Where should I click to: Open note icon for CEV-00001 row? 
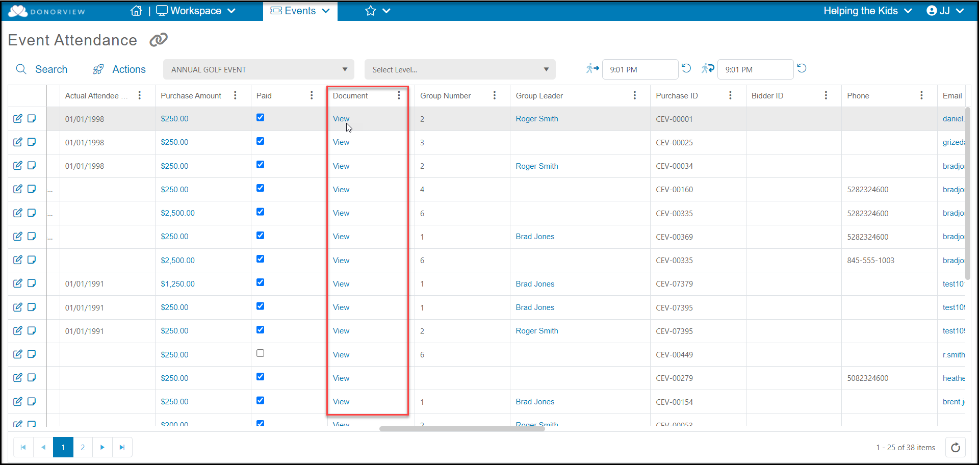coord(32,118)
